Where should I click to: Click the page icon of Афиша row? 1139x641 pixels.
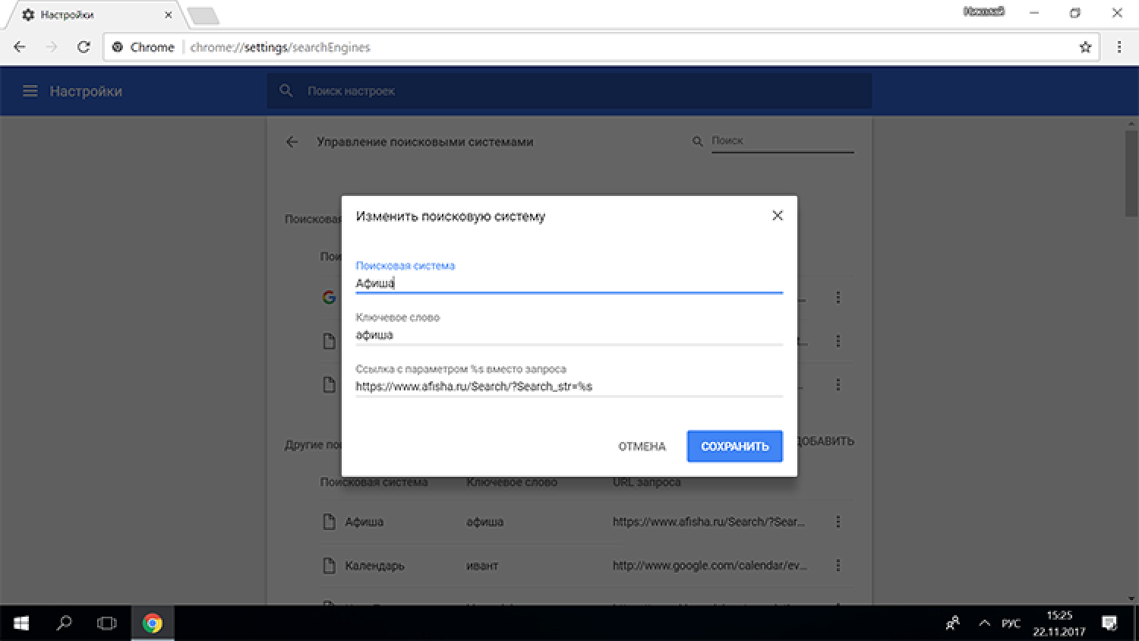(x=329, y=522)
